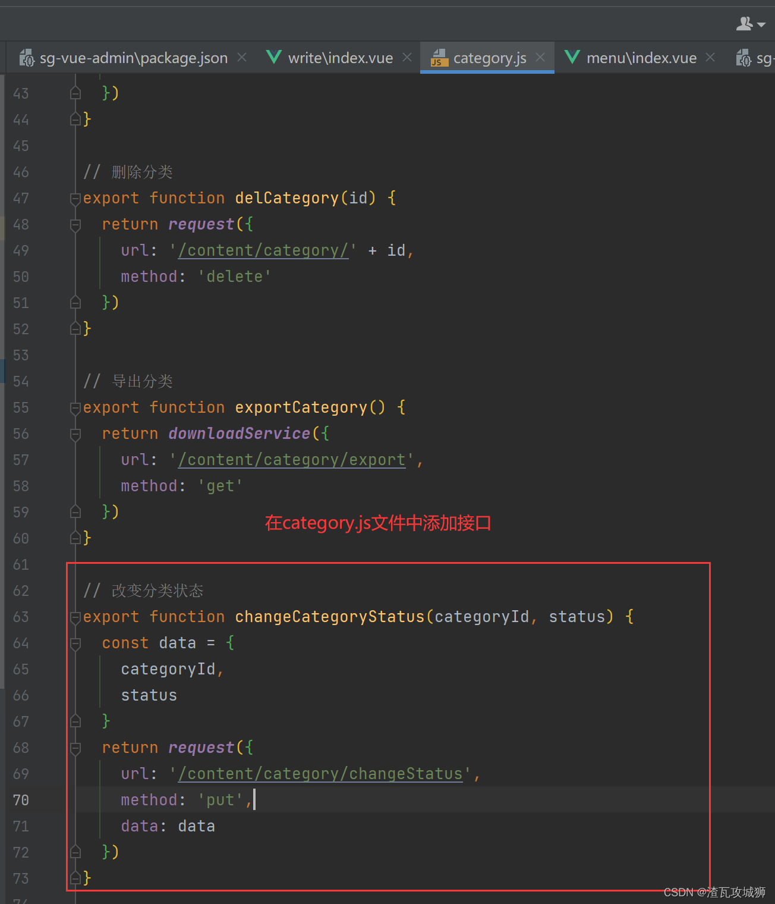
Task: Click fold end marker at line 73
Action: point(75,878)
